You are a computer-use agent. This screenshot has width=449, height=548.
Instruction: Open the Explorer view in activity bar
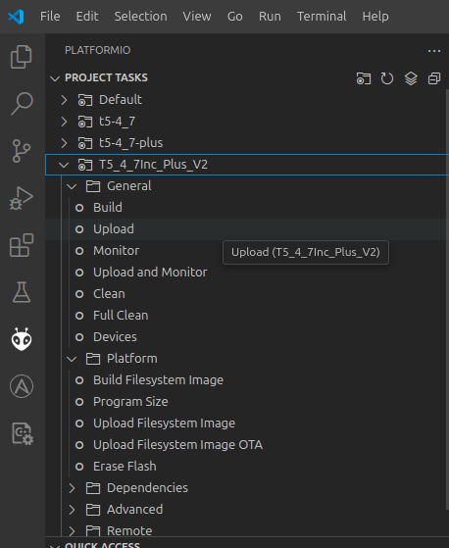pos(22,57)
